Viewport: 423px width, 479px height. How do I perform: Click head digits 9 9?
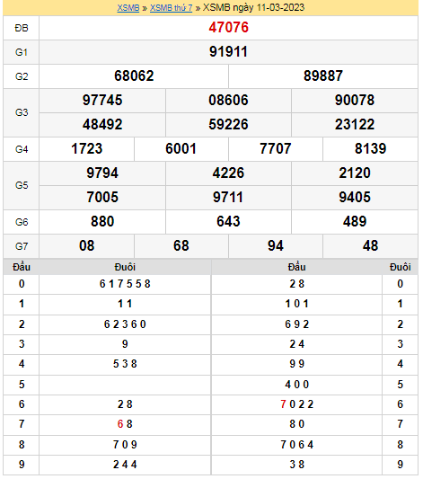[296, 364]
